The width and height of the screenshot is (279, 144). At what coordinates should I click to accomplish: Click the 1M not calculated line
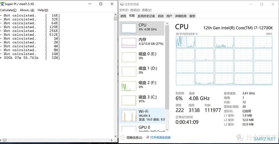click(x=30, y=39)
